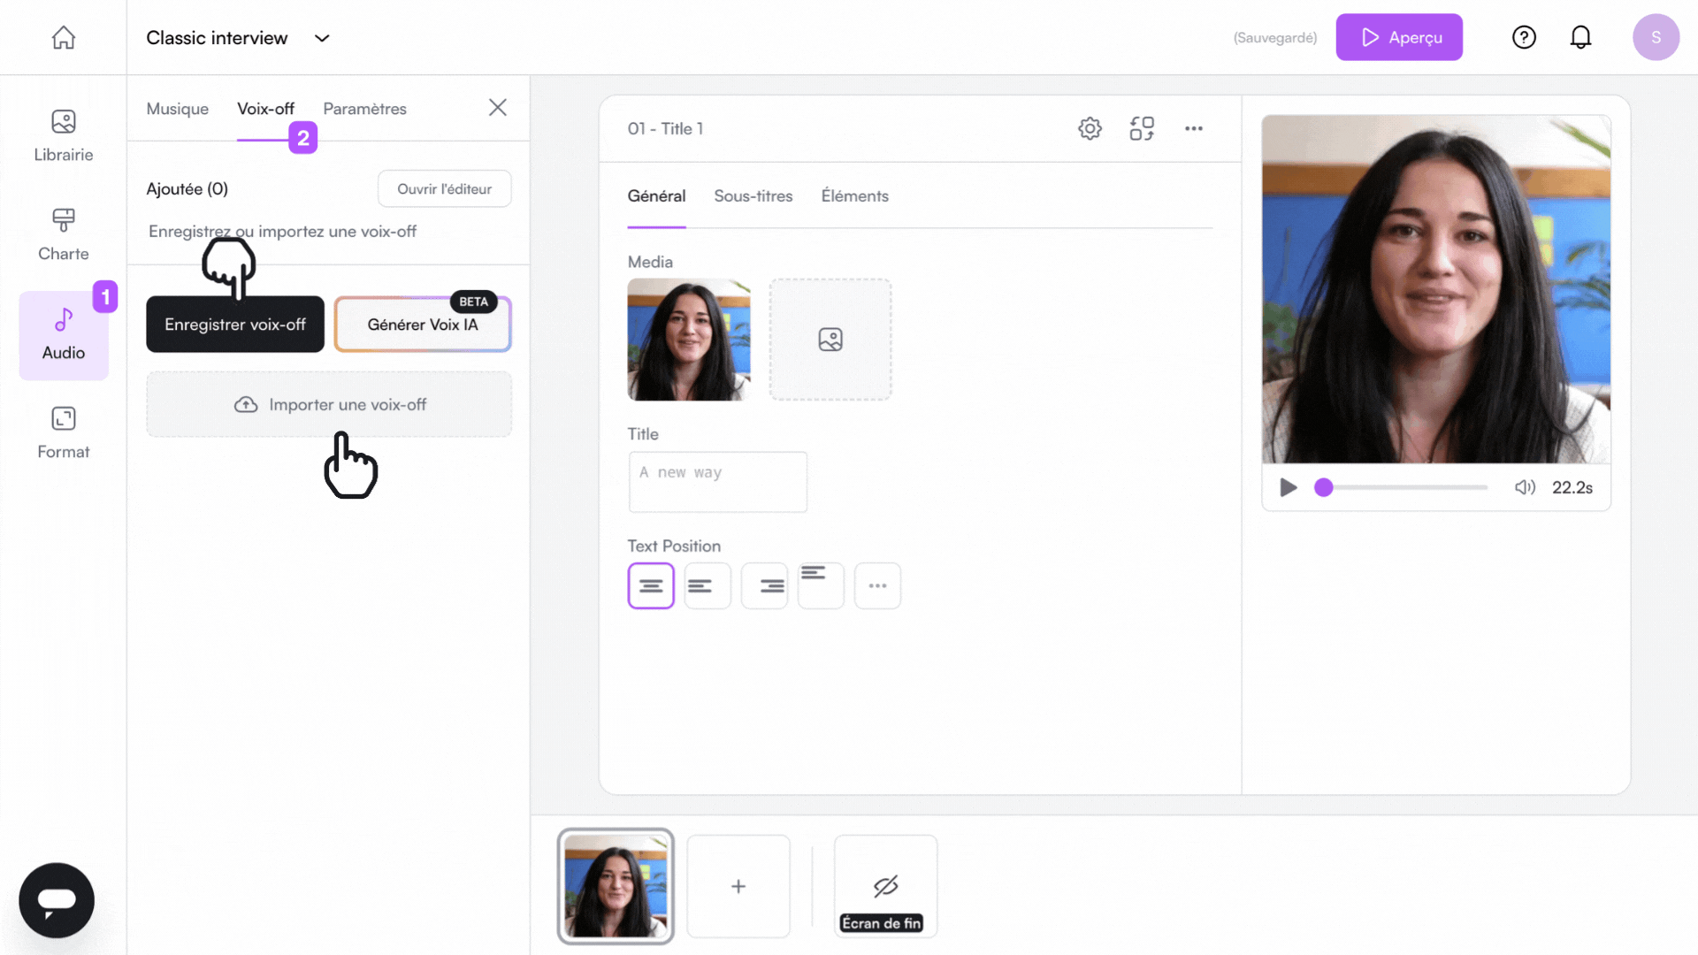
Task: Open scene settings gear icon
Action: [x=1090, y=128]
